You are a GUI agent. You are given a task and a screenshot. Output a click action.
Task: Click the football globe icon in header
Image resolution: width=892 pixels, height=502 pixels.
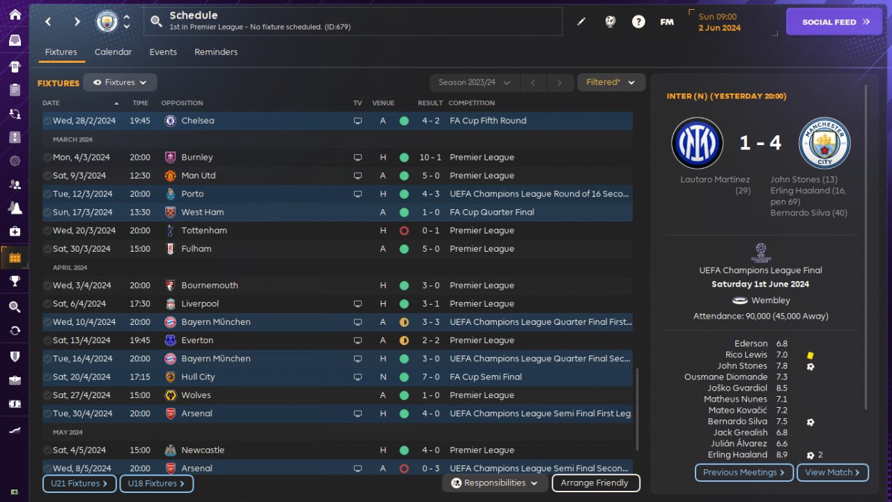coord(610,22)
